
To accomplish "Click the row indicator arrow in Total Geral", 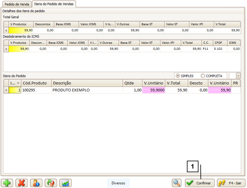I will pos(6,30).
